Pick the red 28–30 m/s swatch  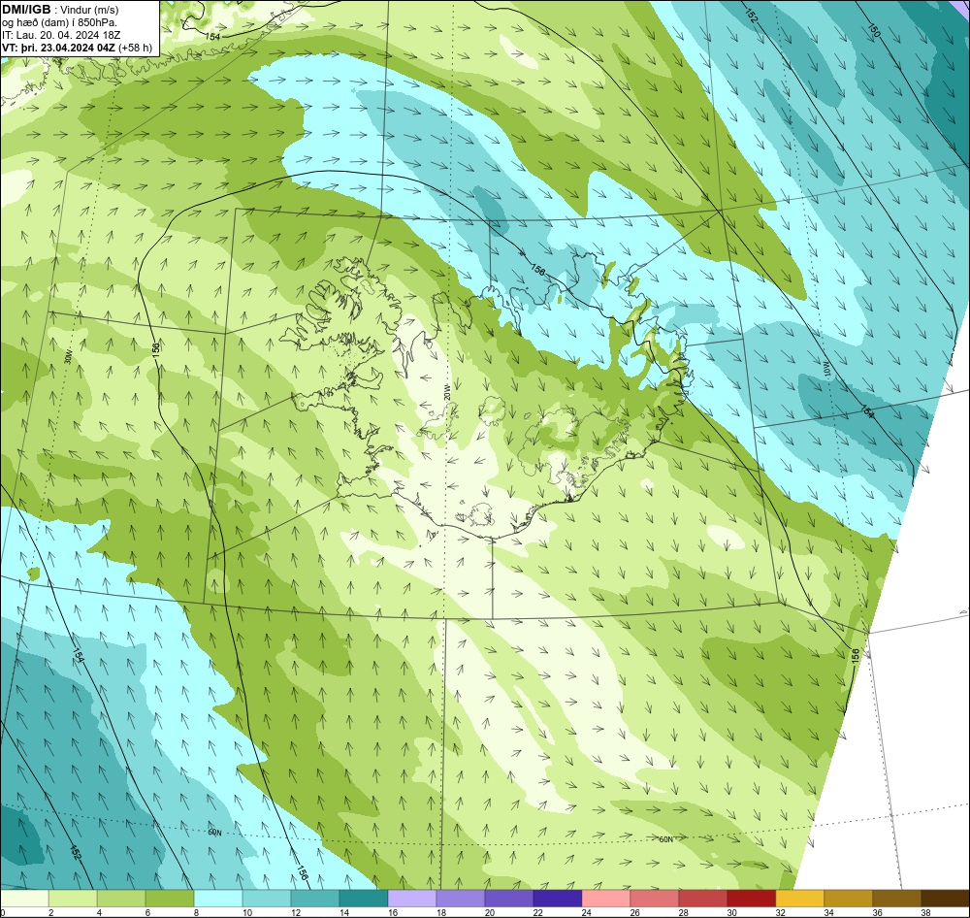click(703, 899)
